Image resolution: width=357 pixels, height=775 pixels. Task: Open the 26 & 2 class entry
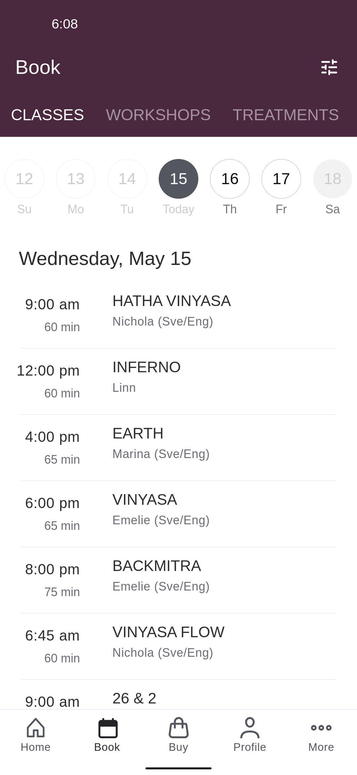coord(178,695)
